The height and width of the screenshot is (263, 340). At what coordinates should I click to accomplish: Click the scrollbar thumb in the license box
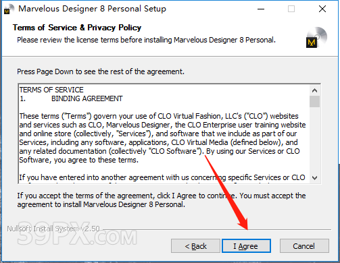click(x=314, y=101)
